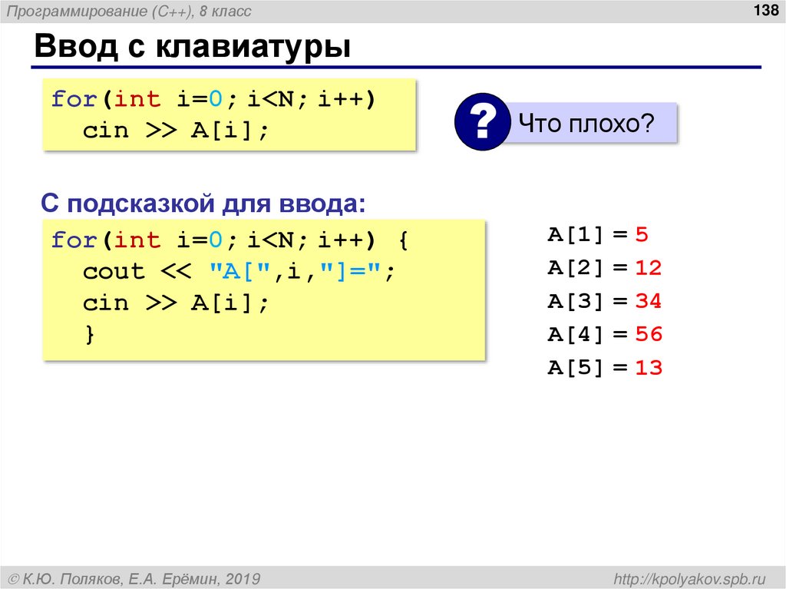786x589 pixels.
Task: Click the blue question mark icon
Action: click(483, 122)
